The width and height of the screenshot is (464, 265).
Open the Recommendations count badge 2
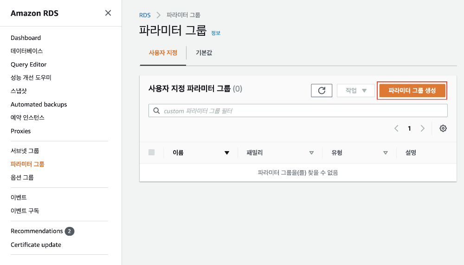(70, 231)
